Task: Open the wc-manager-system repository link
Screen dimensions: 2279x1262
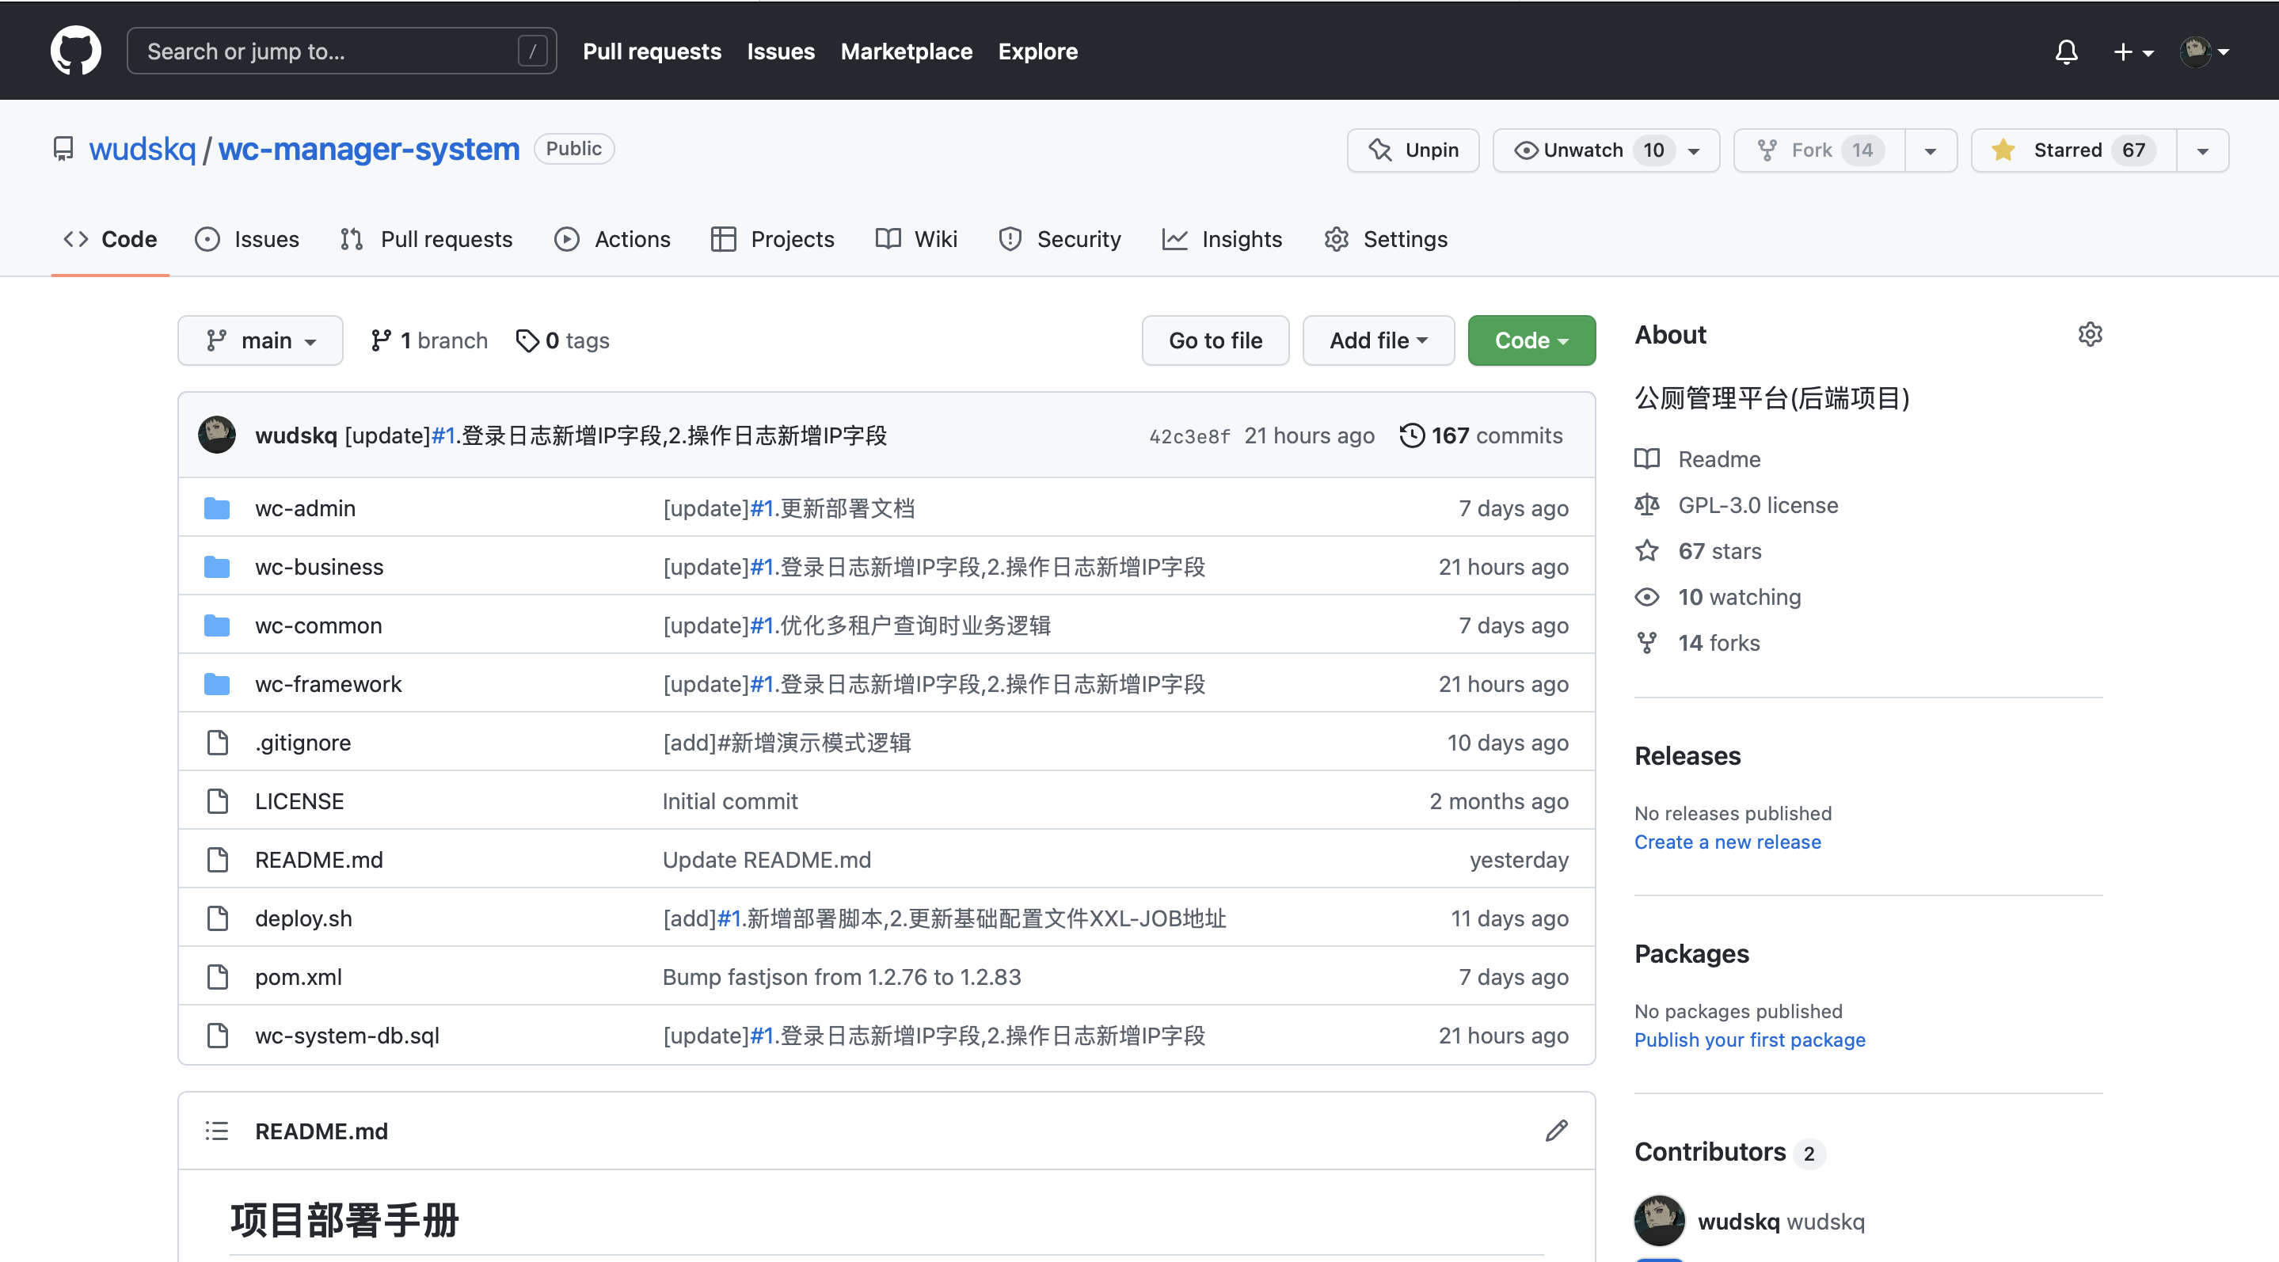Action: pyautogui.click(x=369, y=149)
